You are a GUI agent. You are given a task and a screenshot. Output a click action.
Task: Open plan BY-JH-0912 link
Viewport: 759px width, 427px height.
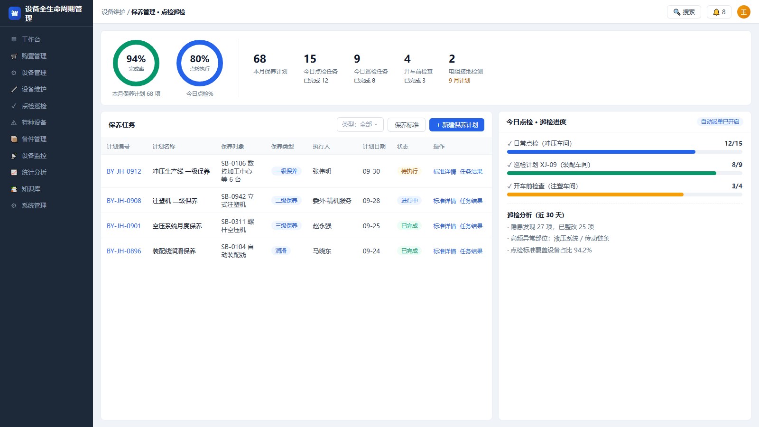coord(124,171)
